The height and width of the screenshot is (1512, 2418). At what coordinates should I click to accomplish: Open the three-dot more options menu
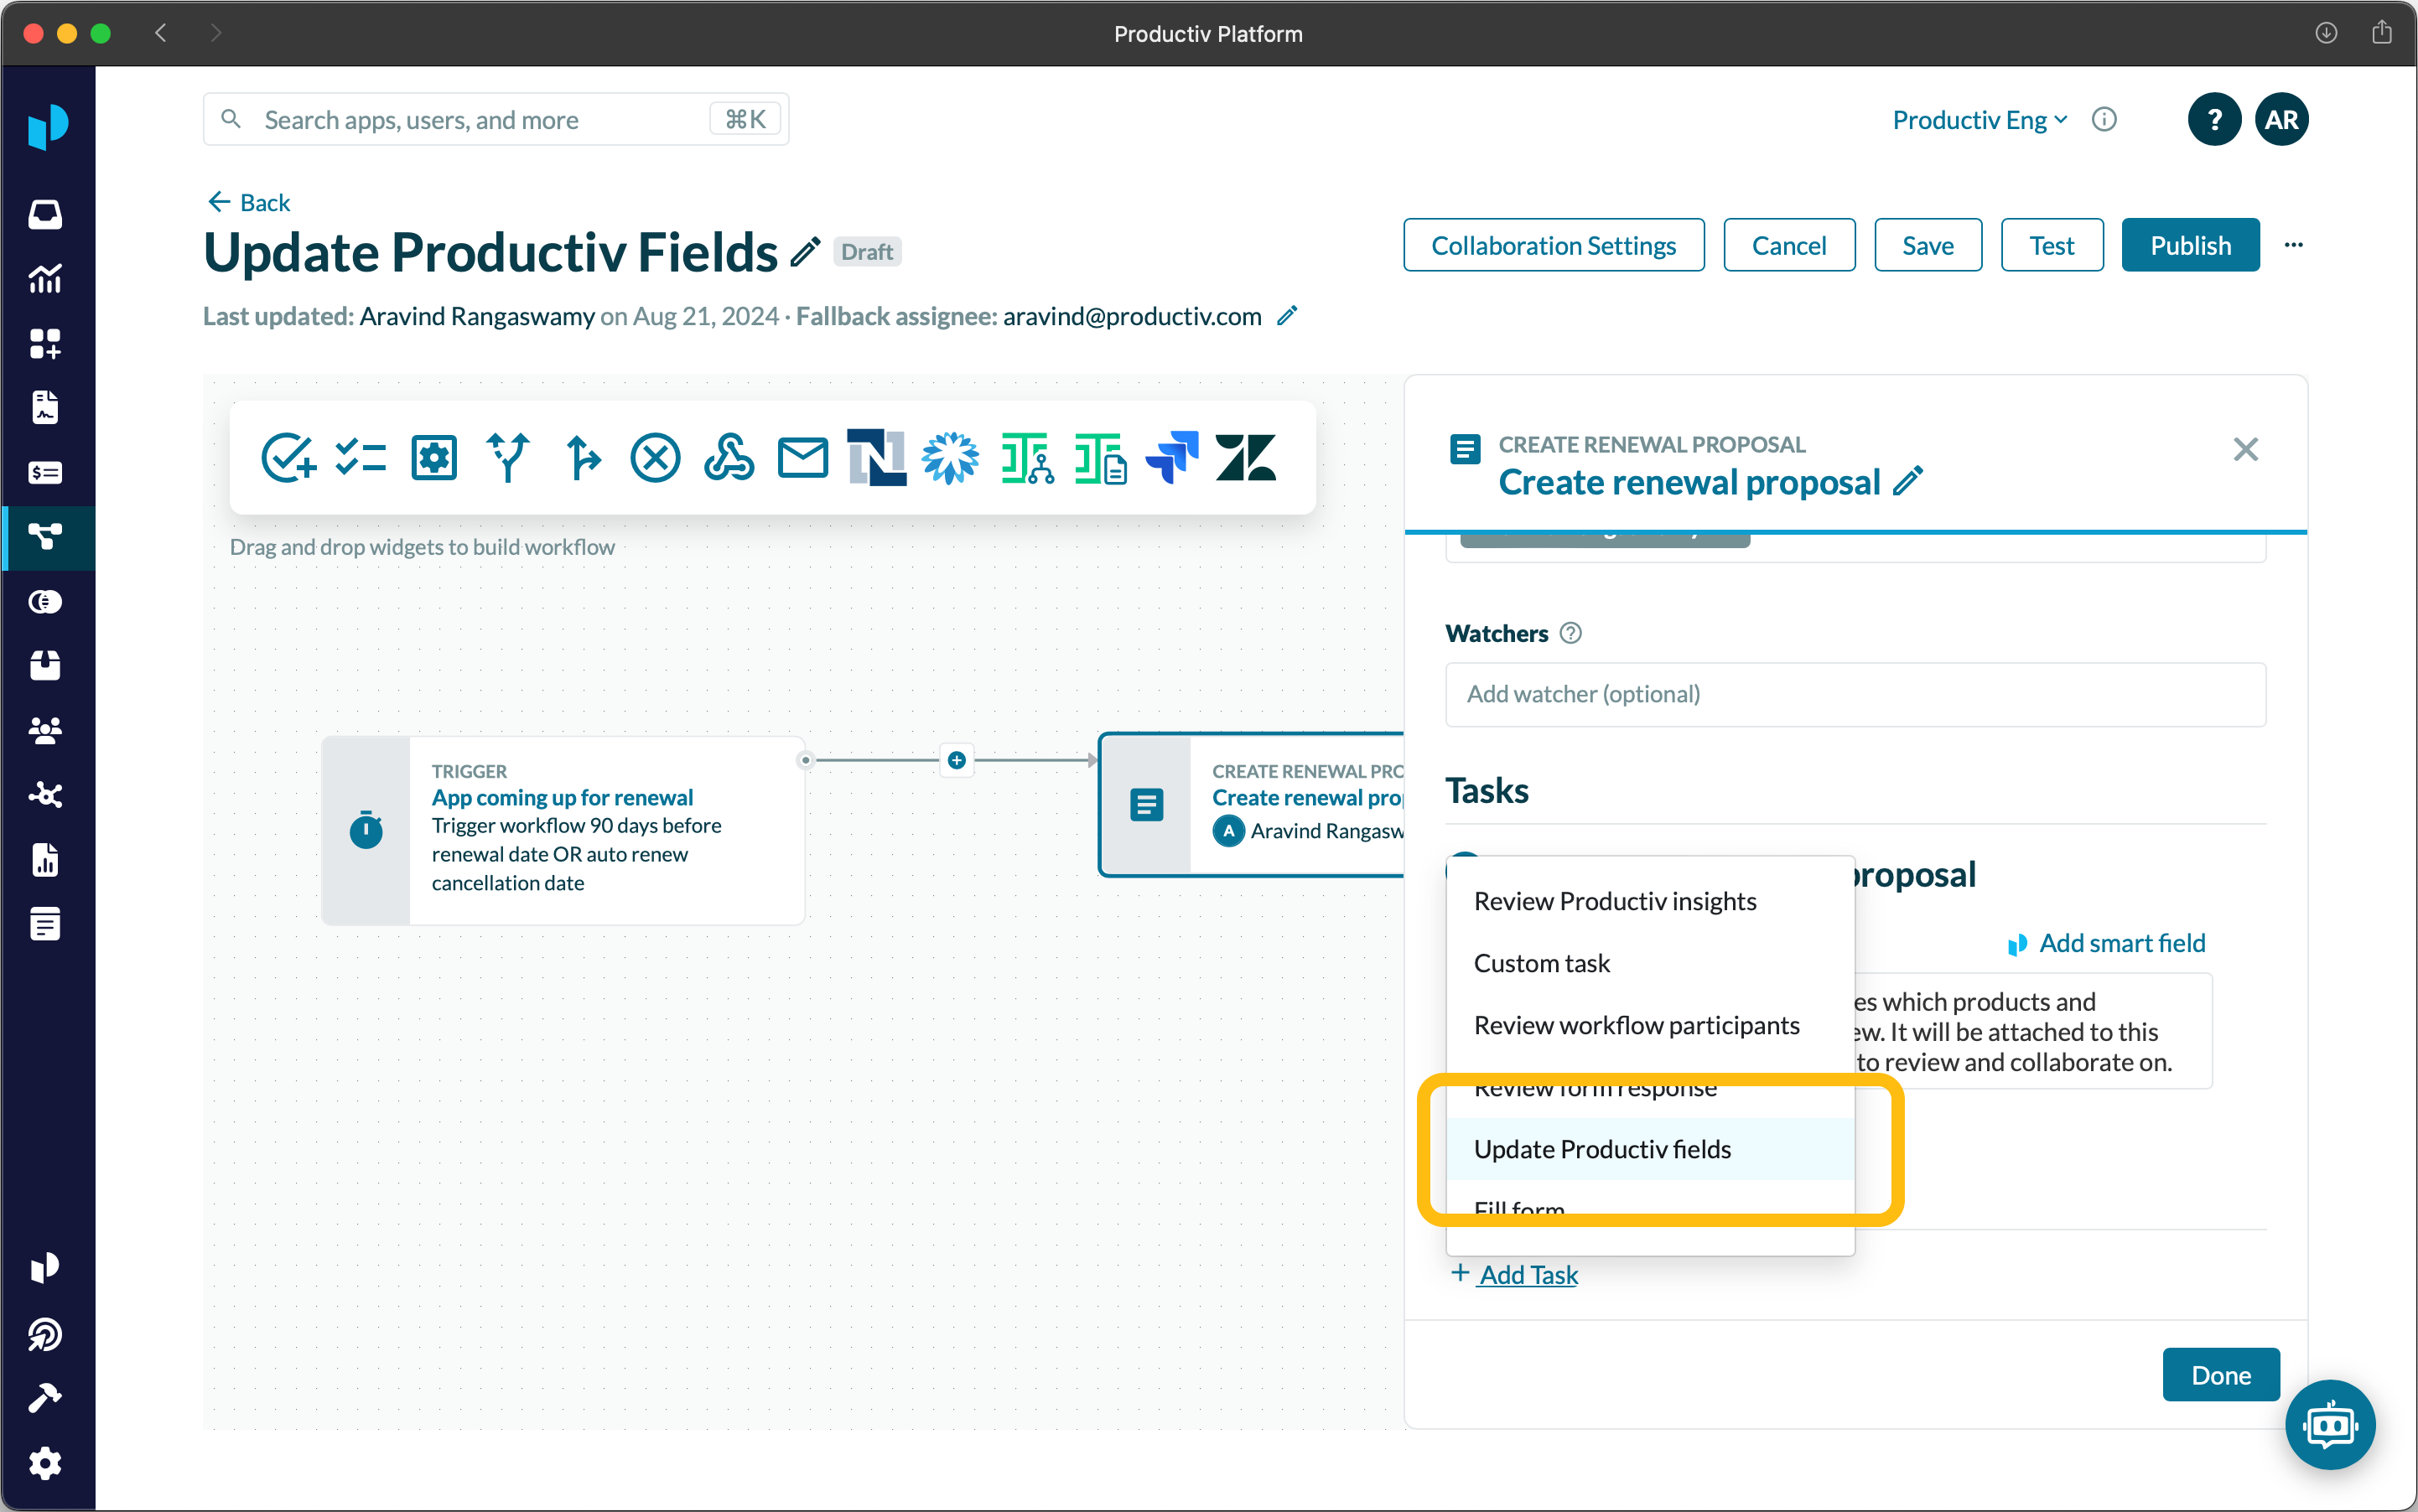click(x=2293, y=245)
